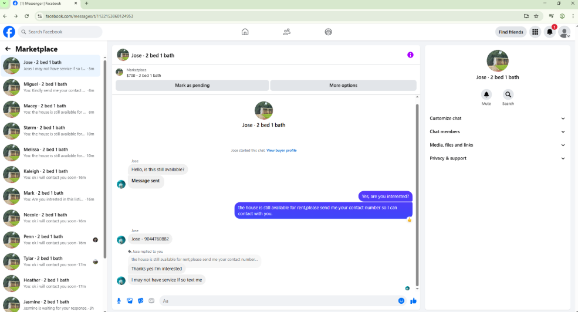This screenshot has height=312, width=578.
Task: Open the Macey conversation
Action: pyautogui.click(x=50, y=109)
